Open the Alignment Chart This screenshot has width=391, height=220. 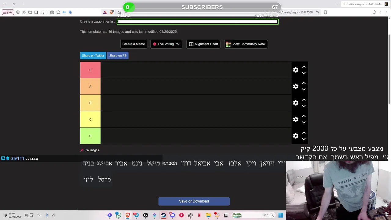pyautogui.click(x=203, y=44)
